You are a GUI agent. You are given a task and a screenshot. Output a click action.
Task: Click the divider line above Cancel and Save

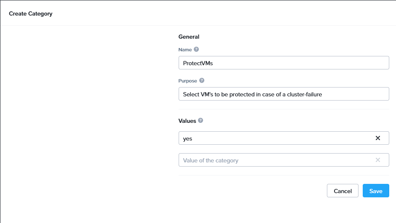click(x=284, y=175)
